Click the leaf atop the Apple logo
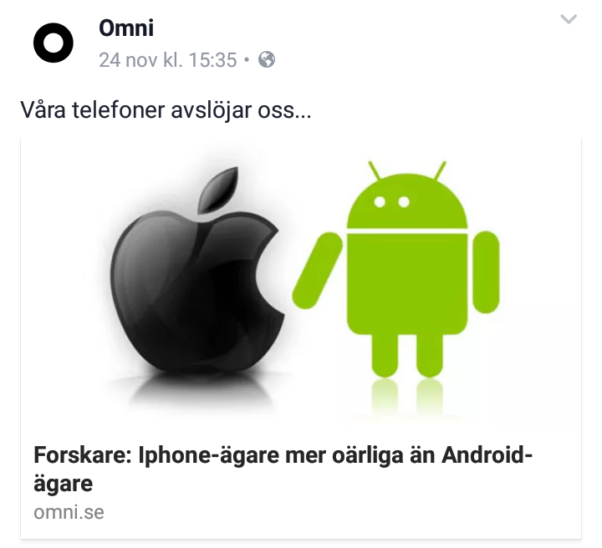 coord(217,190)
